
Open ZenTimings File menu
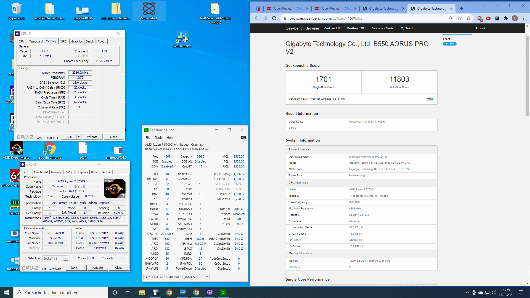tap(148, 138)
